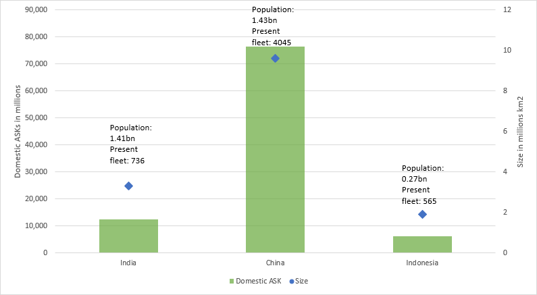The height and width of the screenshot is (295, 537).
Task: Select the Indonesia green Domestic ASK bar
Action: pos(422,244)
